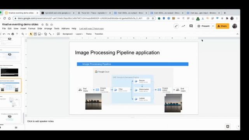Click the Google account avatar in Slides

click(x=235, y=26)
